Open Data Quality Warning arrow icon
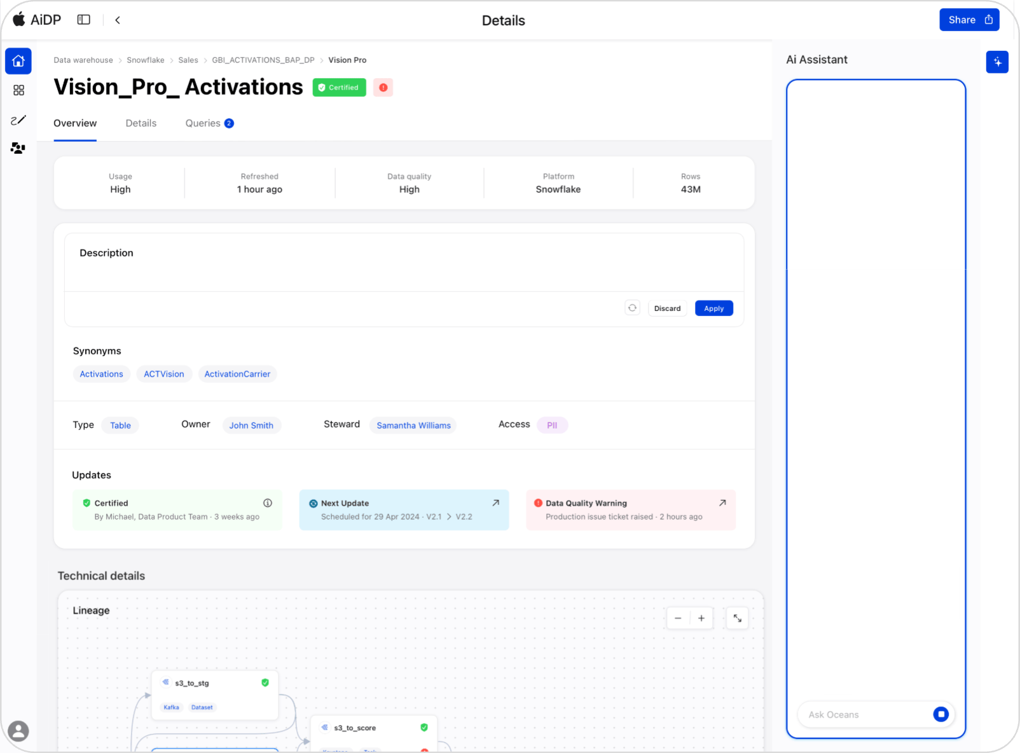Image resolution: width=1020 pixels, height=753 pixels. point(722,503)
